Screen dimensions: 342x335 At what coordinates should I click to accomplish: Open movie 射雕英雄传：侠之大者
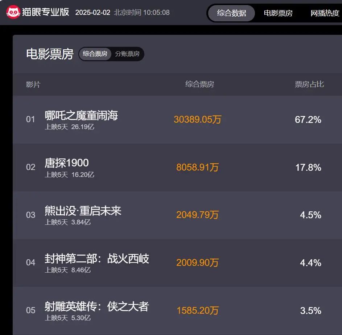tap(97, 307)
